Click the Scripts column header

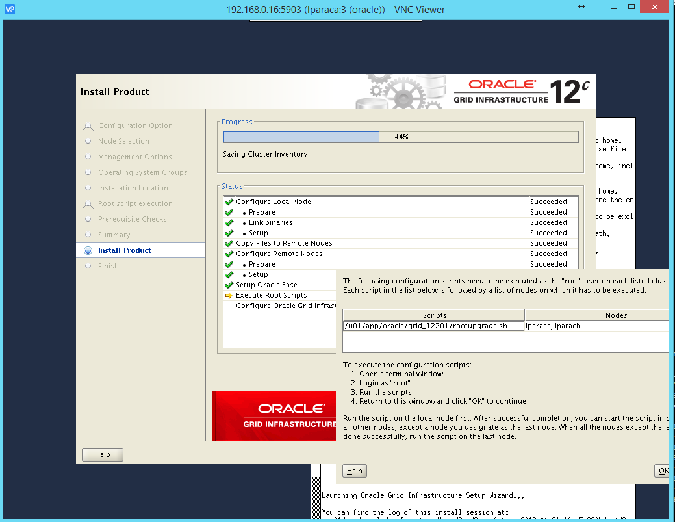click(x=434, y=315)
